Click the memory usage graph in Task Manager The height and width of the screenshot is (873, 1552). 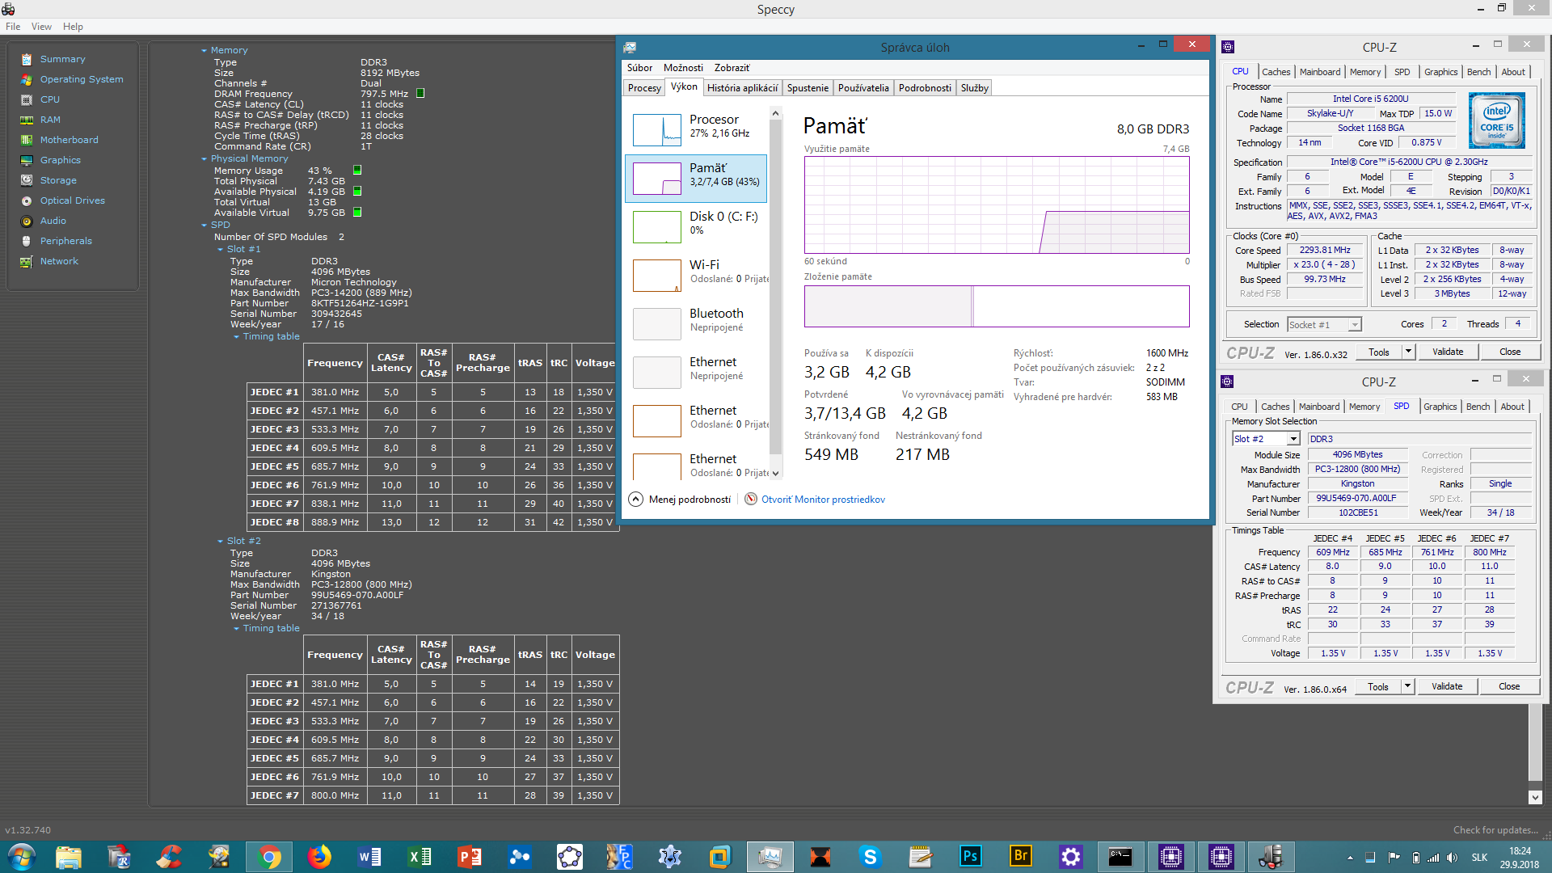click(997, 205)
